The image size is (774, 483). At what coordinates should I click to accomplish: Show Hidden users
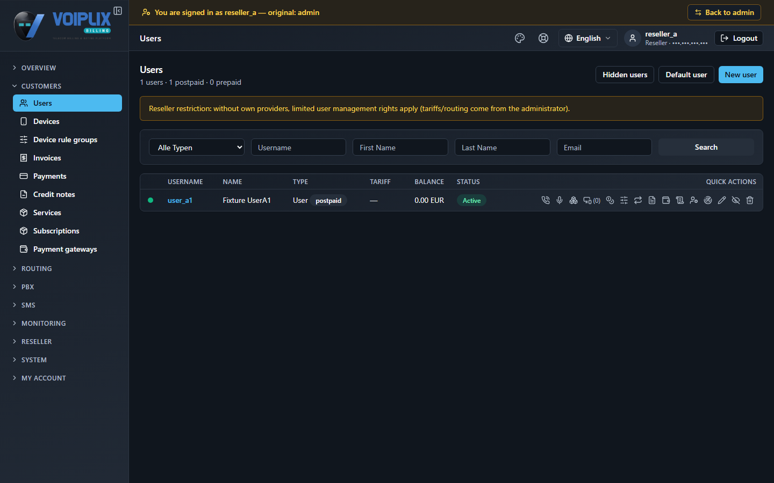tap(625, 75)
